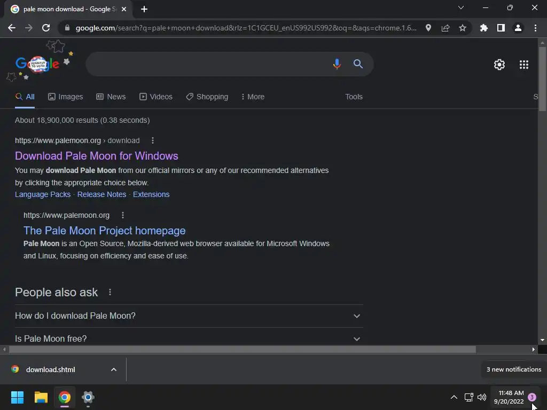Image resolution: width=547 pixels, height=410 pixels.
Task: Open the Extensions sitelink
Action: [151, 194]
